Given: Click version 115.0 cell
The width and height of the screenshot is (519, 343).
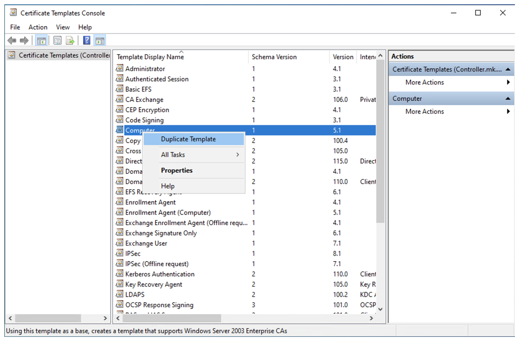Looking at the screenshot, I should coord(340,161).
